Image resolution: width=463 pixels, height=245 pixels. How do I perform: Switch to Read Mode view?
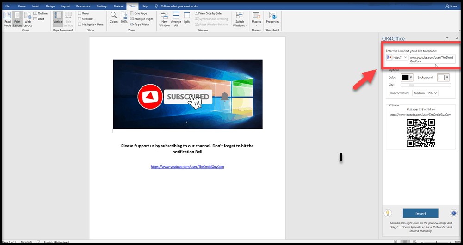(x=7, y=18)
